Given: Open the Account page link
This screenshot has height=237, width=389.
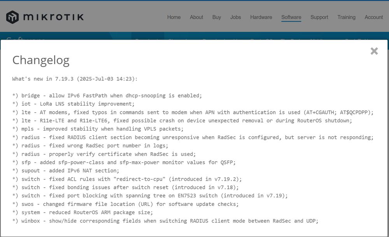Looking at the screenshot, I should point(373,17).
